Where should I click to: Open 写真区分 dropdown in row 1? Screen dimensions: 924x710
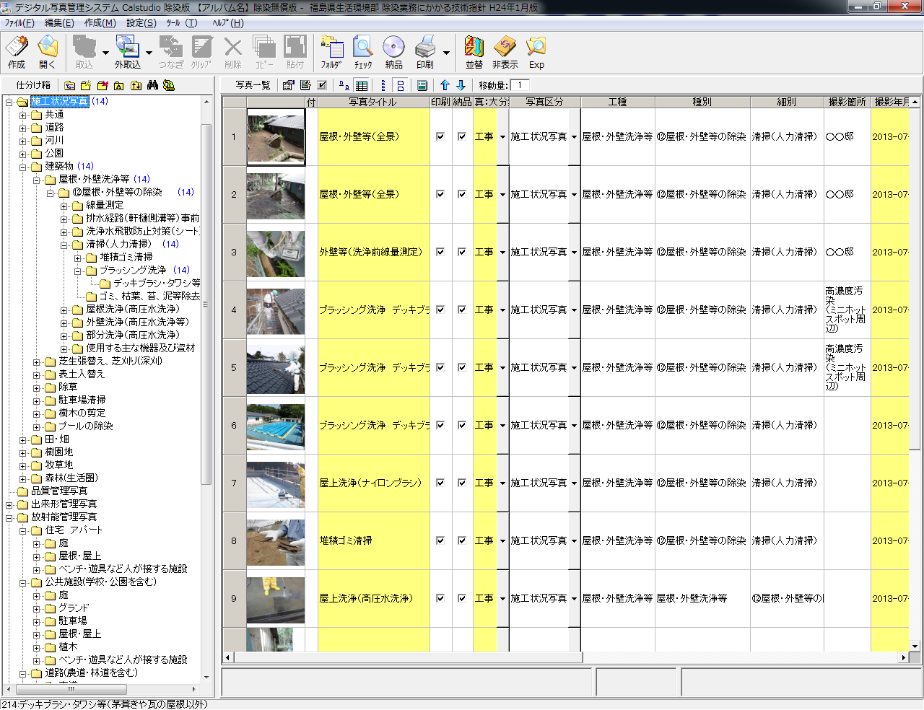click(574, 137)
